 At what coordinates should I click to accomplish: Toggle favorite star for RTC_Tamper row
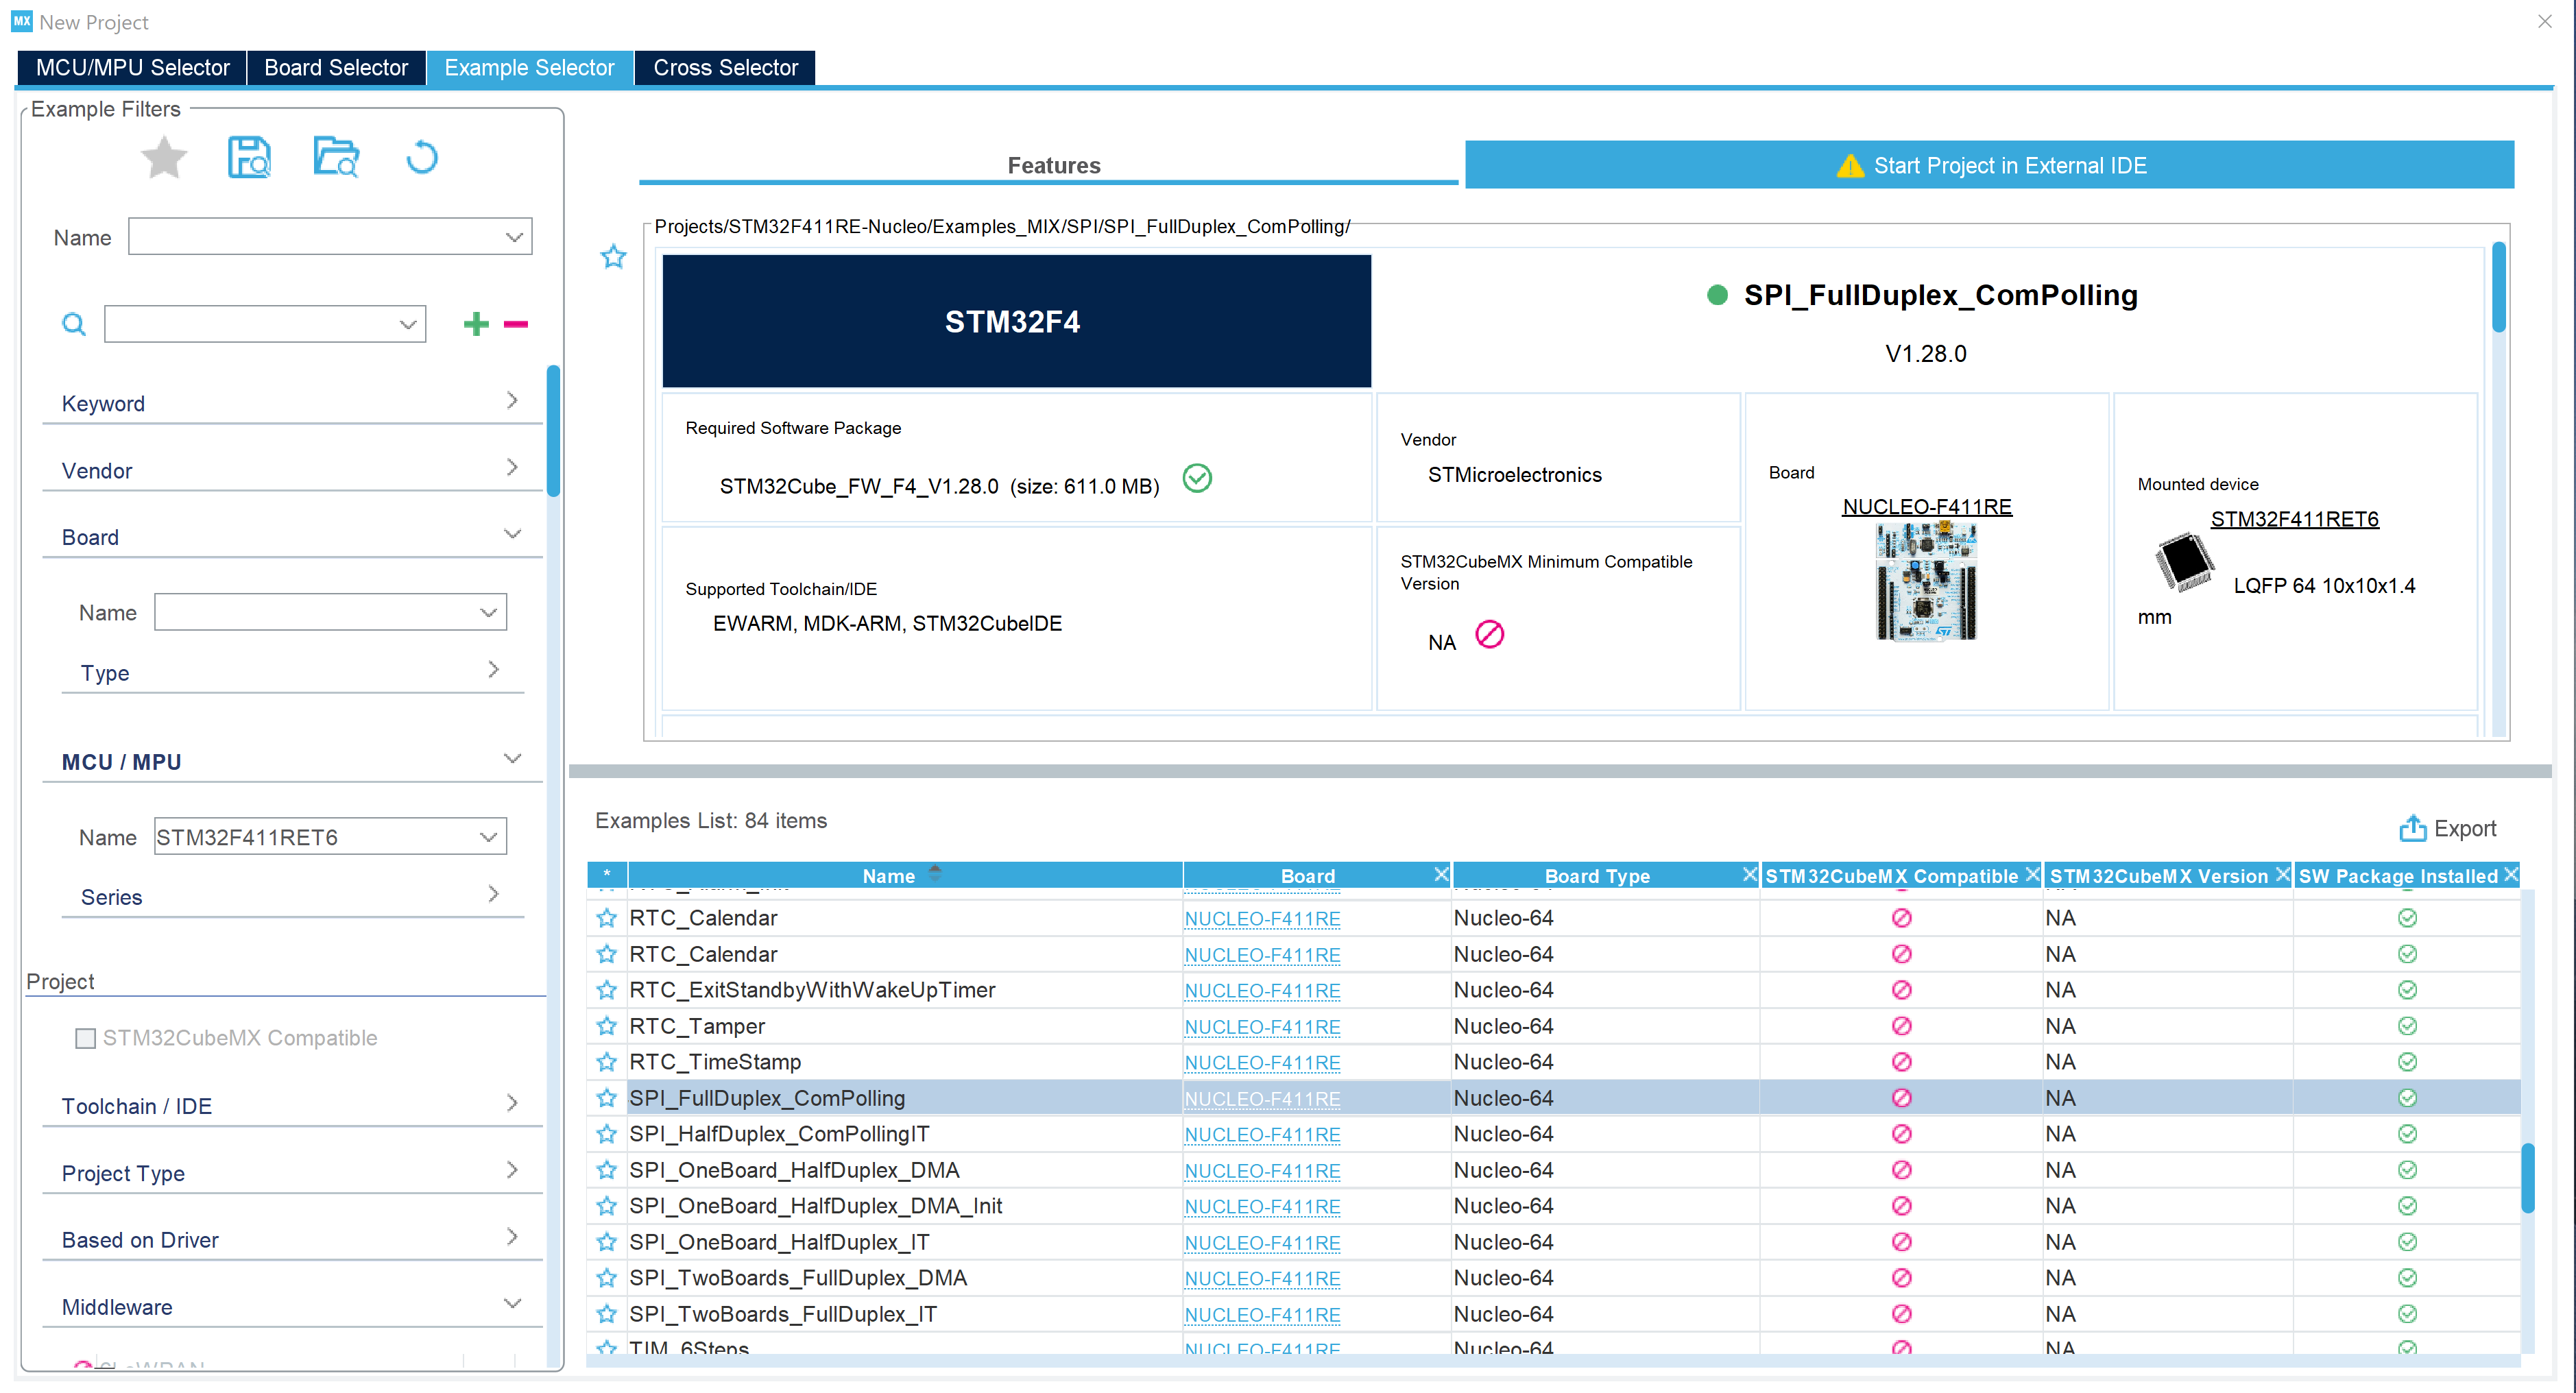click(x=606, y=1026)
